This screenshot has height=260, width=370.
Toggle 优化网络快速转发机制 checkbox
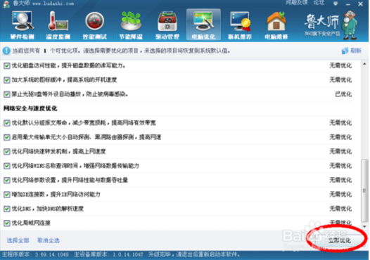(7, 152)
